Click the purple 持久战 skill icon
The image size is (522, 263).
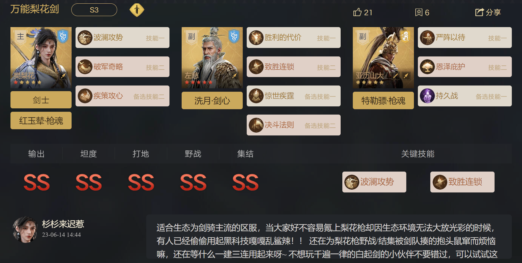(x=427, y=96)
